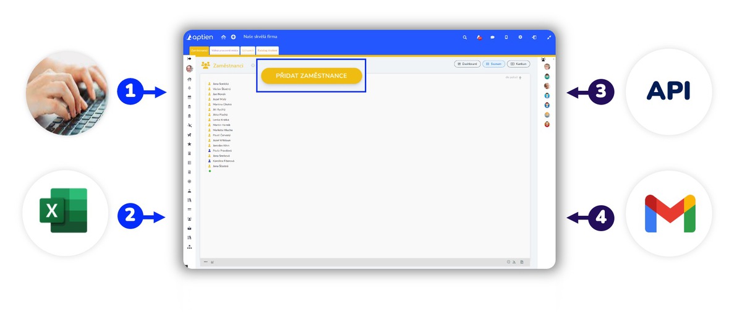Click the info icon next to Zaměstnanci

tap(253, 66)
